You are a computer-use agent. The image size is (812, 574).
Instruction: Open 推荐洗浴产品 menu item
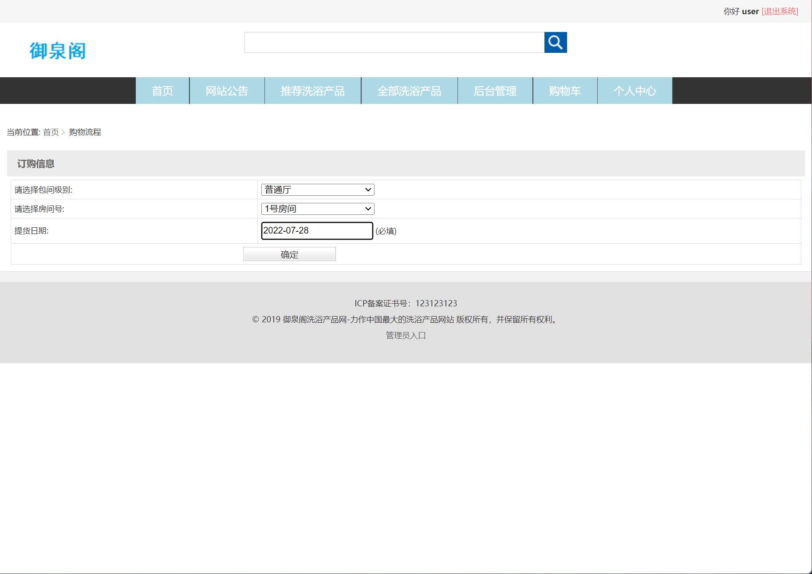313,91
